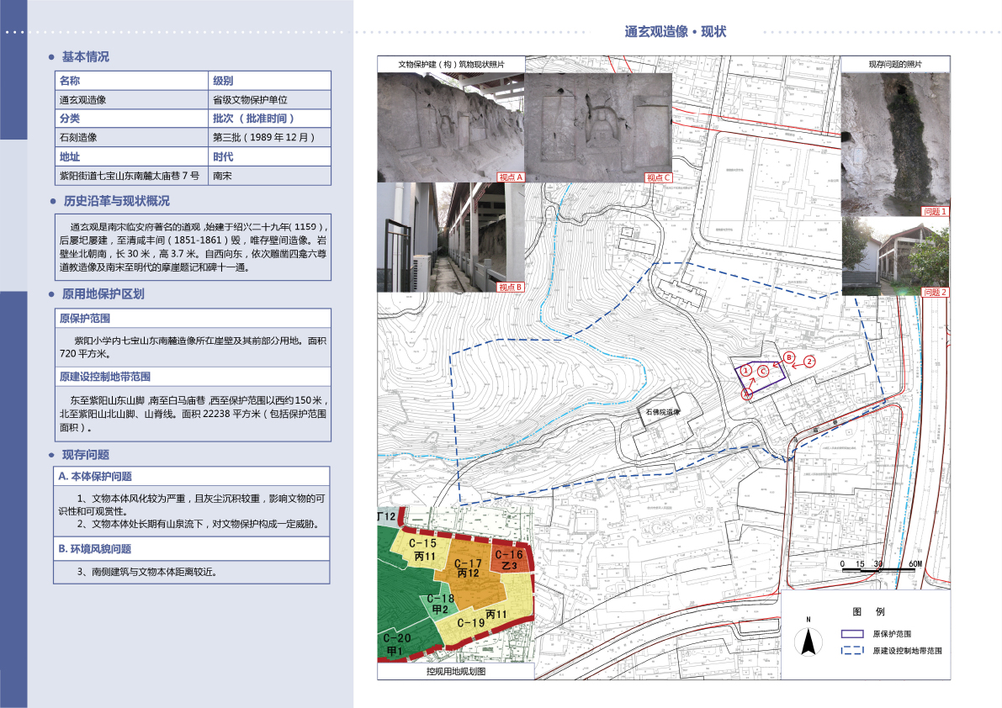Click the C-18 甲2 light green zoning block

(440, 604)
